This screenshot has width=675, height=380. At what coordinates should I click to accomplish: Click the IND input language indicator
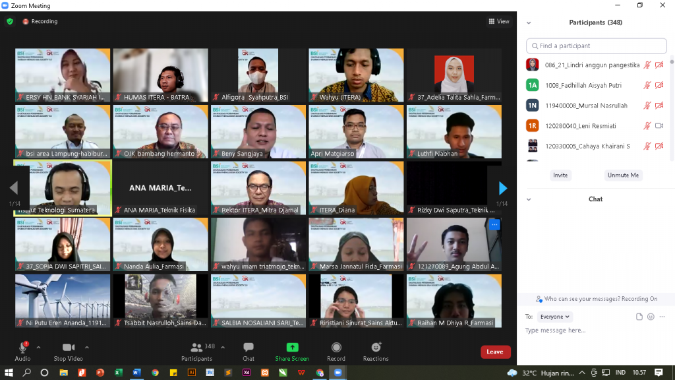click(x=620, y=373)
